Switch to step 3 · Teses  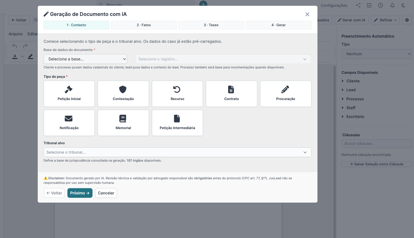[211, 25]
